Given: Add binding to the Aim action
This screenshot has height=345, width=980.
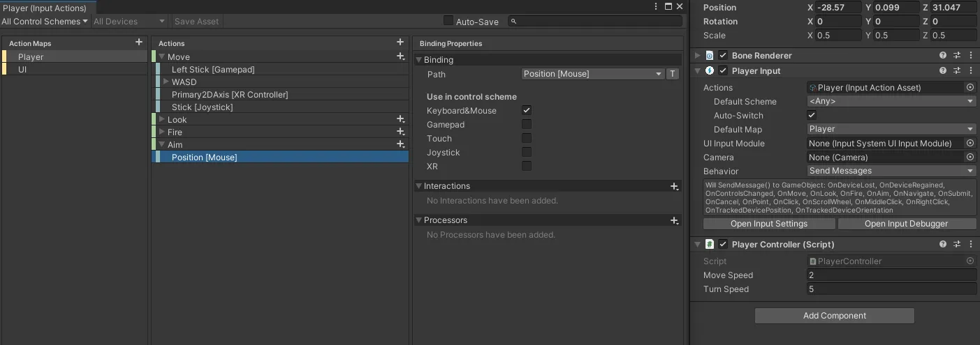Looking at the screenshot, I should click(400, 144).
